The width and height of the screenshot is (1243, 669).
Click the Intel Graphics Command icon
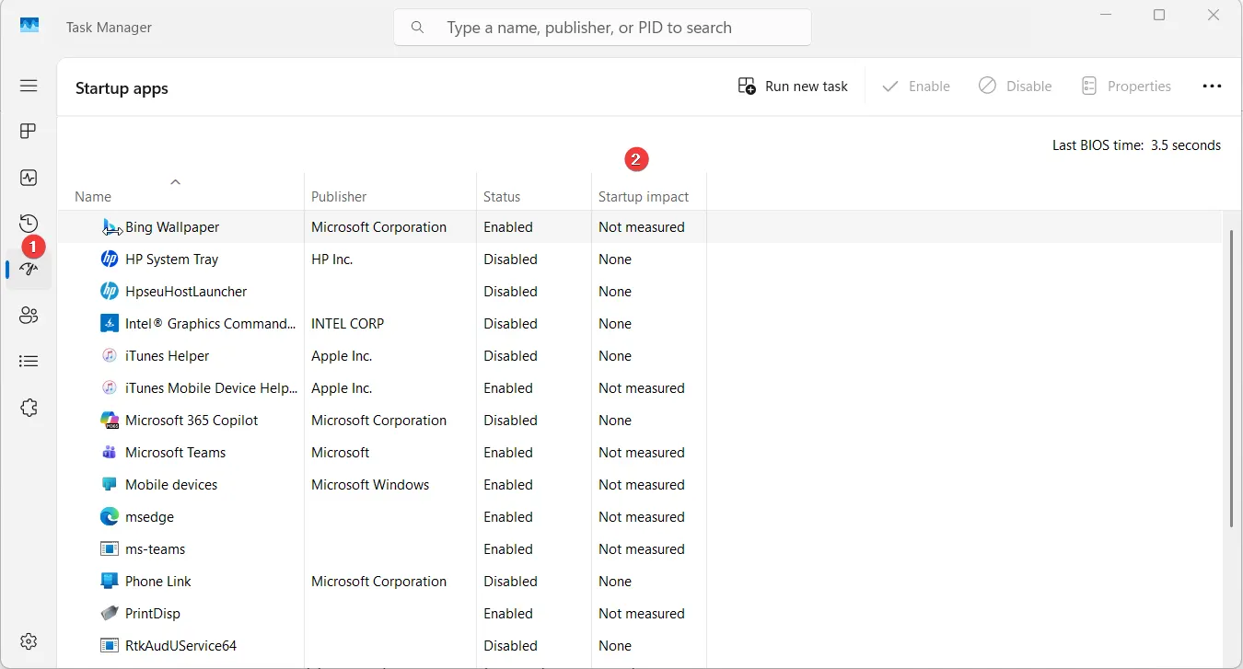point(110,324)
